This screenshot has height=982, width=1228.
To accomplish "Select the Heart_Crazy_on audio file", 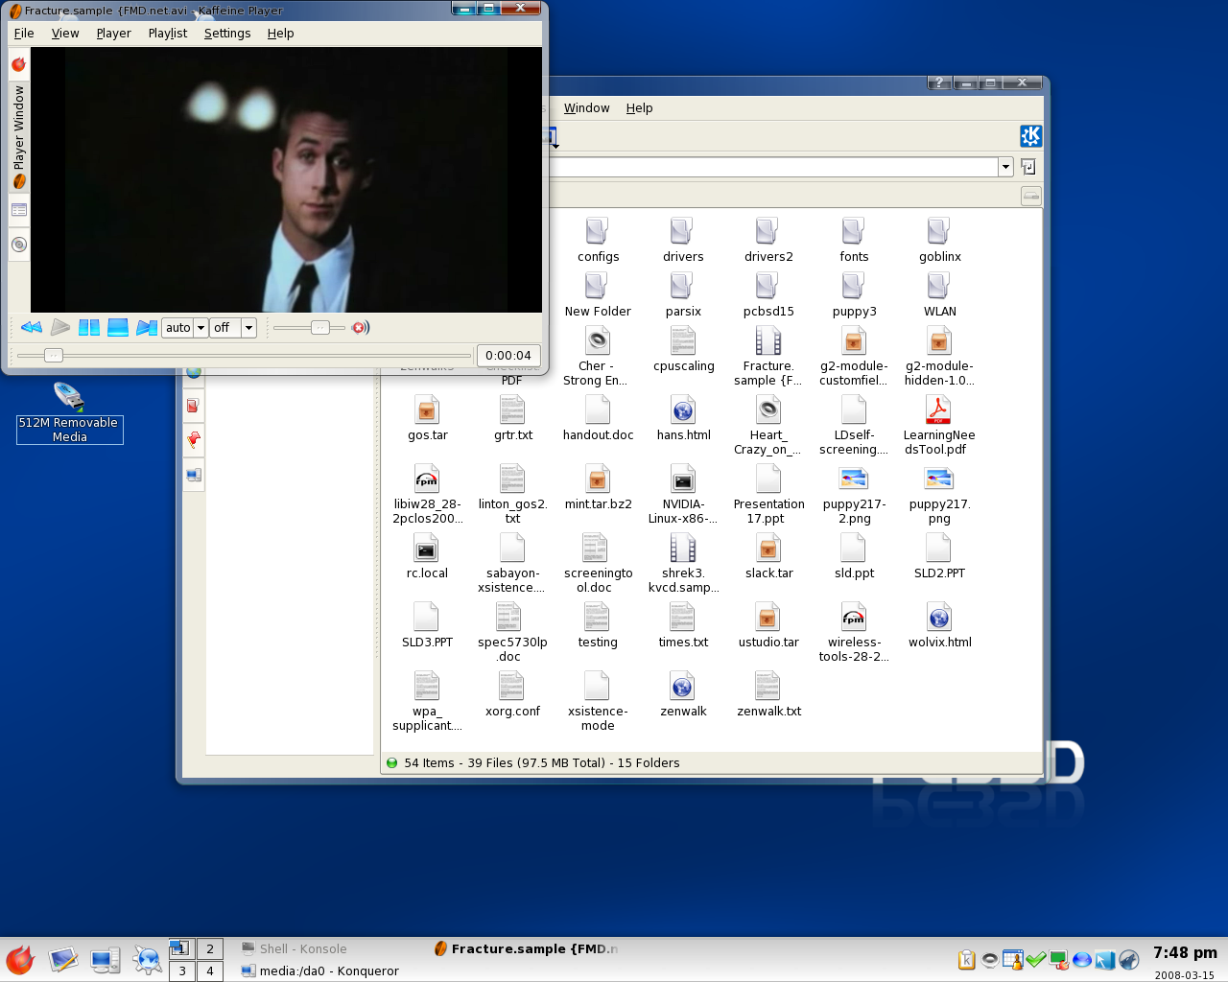I will coord(768,425).
